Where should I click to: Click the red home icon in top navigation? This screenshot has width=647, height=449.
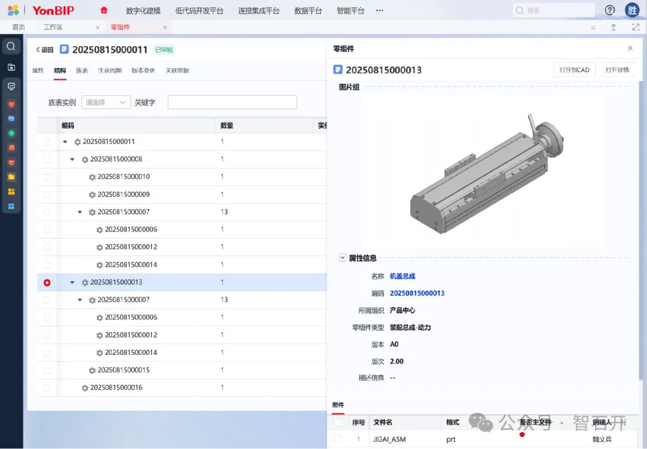pos(104,10)
